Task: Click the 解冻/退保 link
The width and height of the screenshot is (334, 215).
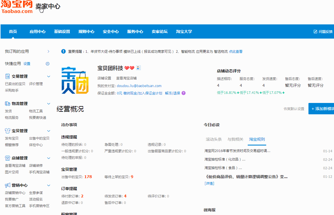Action: point(173,93)
